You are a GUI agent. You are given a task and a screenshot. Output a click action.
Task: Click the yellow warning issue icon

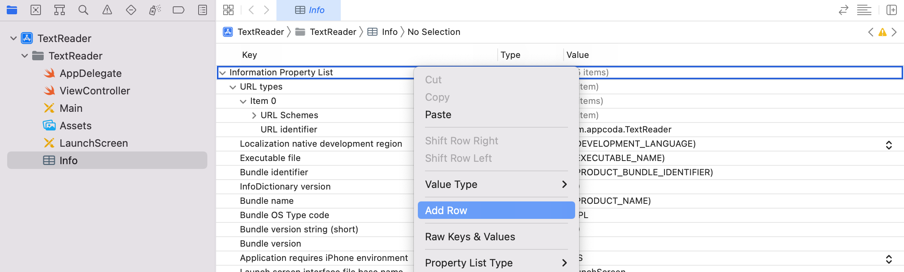[882, 32]
